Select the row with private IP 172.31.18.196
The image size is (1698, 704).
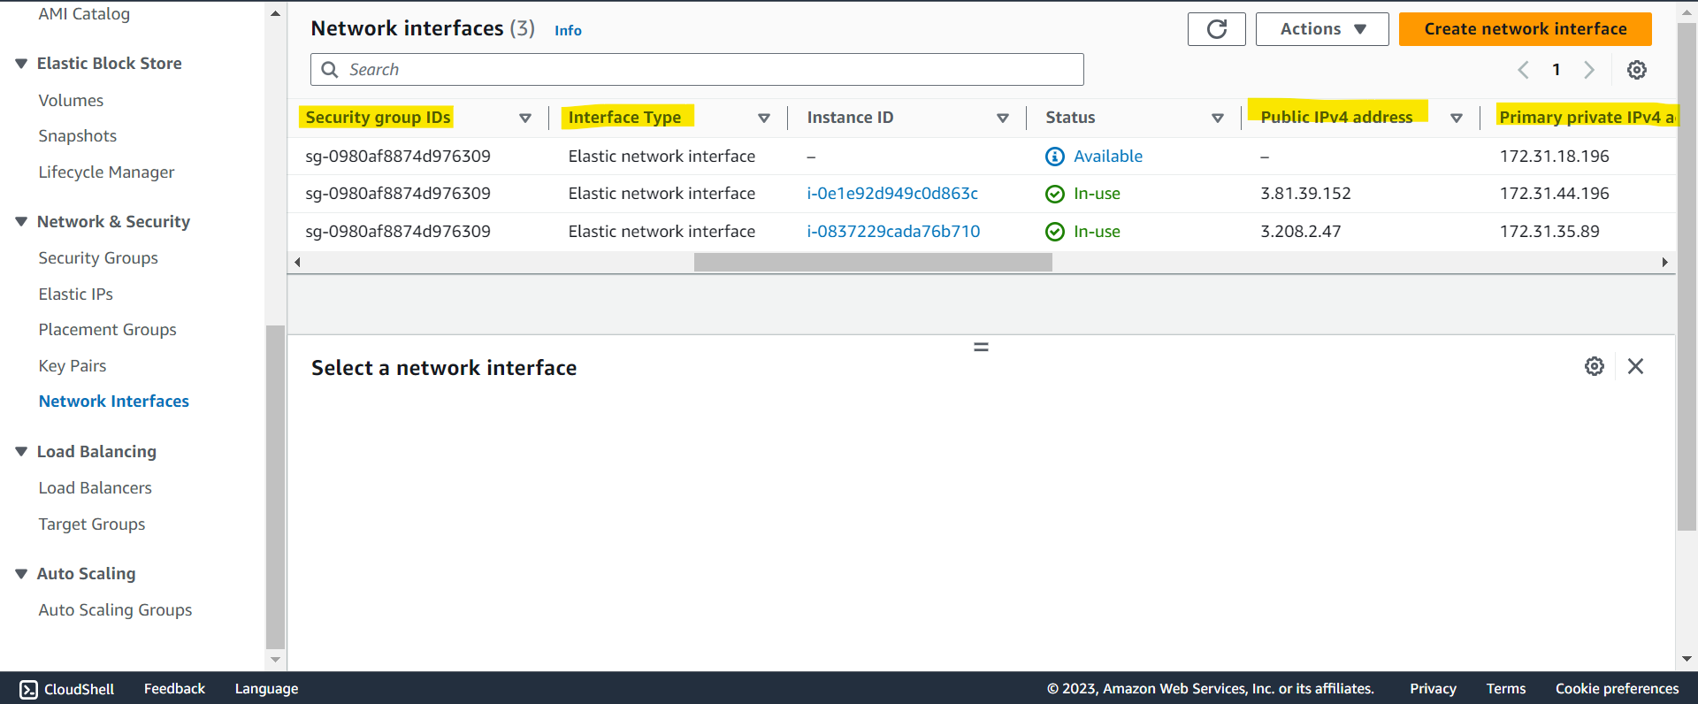click(982, 157)
